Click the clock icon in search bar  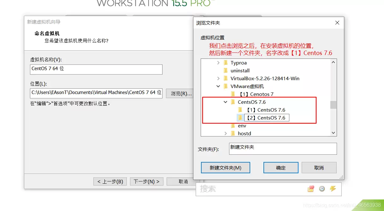click(322, 189)
